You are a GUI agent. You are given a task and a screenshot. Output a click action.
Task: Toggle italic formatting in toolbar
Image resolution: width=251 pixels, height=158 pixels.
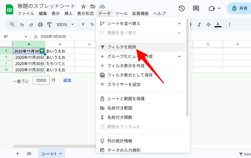199,25
